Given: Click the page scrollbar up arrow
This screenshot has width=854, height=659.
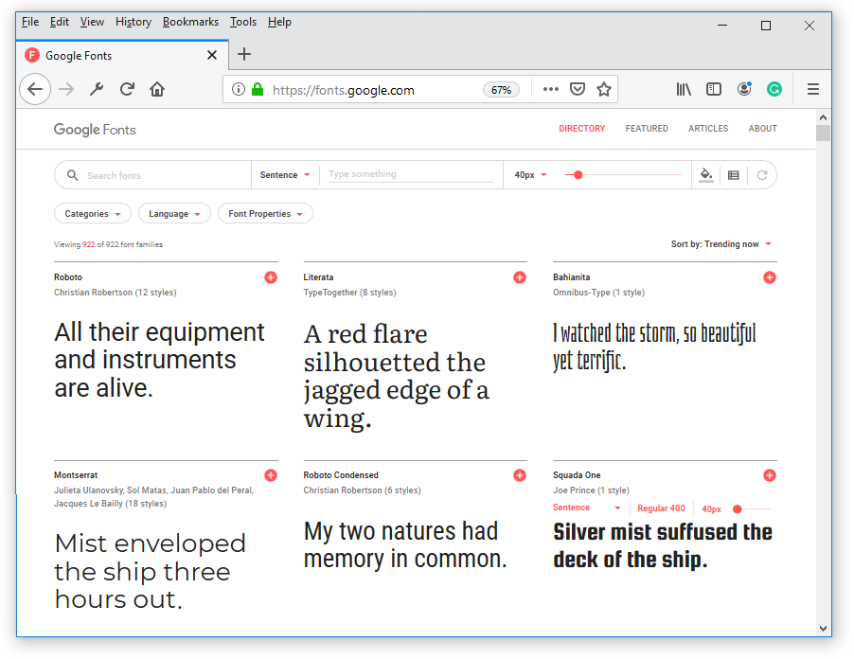Looking at the screenshot, I should tap(823, 117).
